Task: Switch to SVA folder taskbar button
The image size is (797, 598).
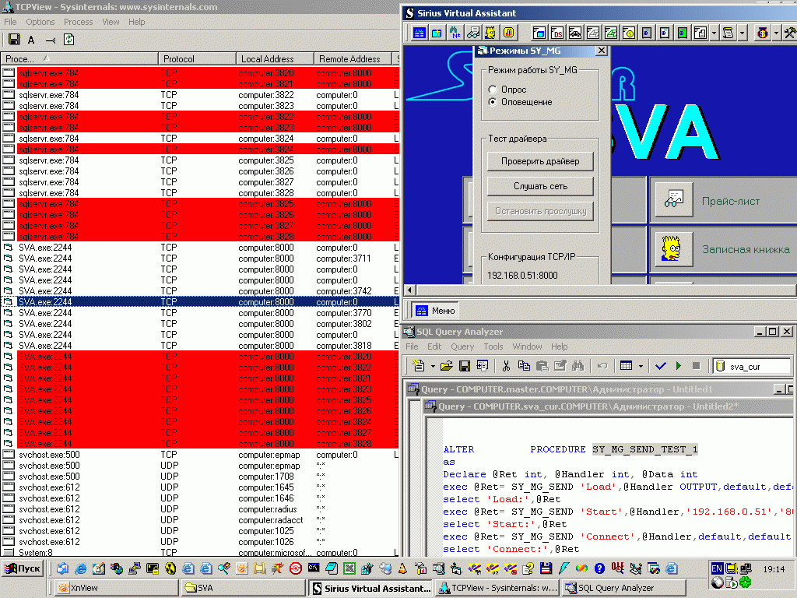Action: pyautogui.click(x=244, y=588)
